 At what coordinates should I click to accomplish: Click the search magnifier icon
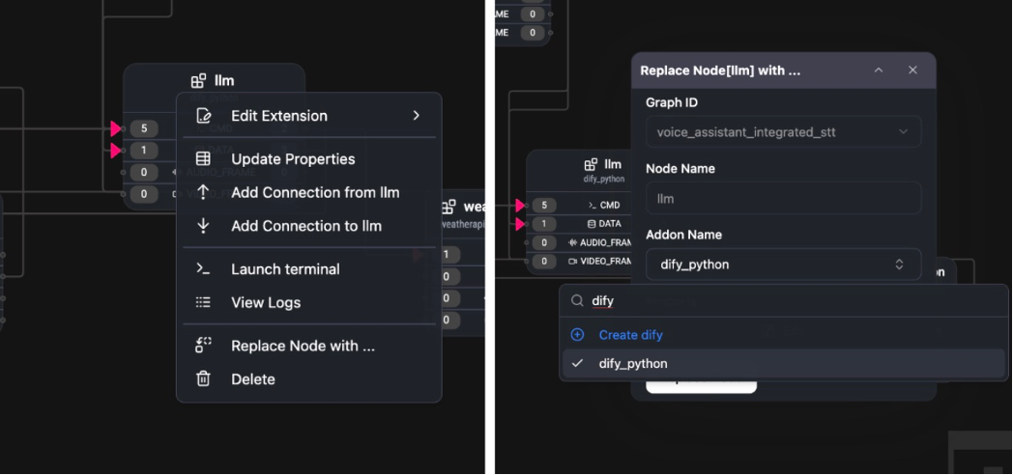point(577,301)
